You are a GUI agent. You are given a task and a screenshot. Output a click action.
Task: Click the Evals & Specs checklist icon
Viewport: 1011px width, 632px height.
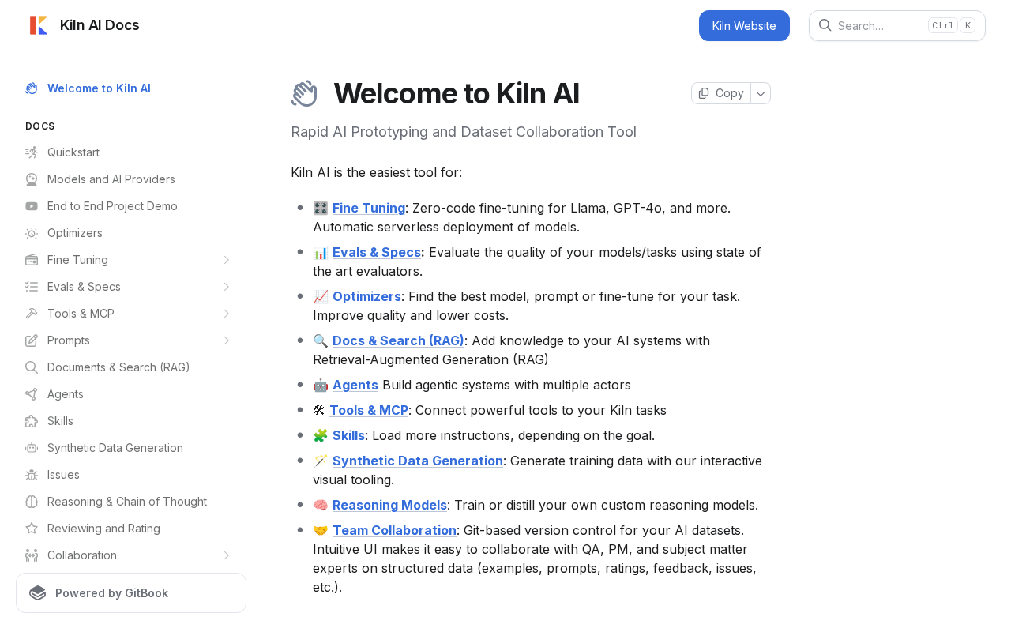click(32, 287)
